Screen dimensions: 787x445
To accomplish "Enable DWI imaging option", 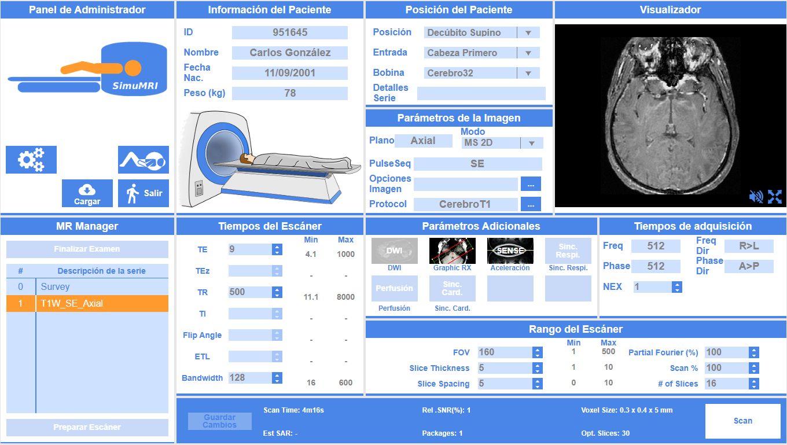I will 394,250.
